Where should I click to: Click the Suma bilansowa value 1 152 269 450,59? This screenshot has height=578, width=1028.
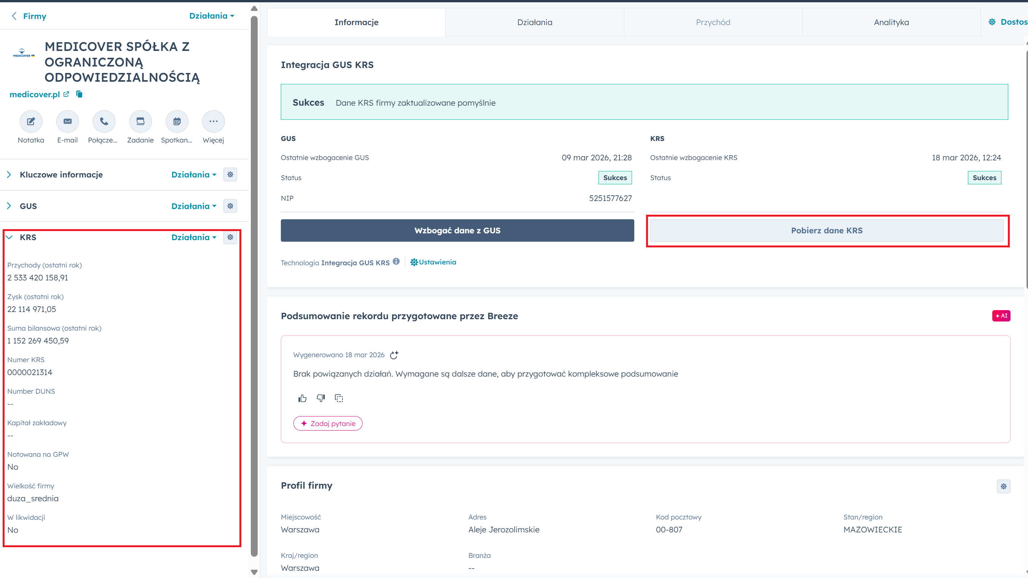pos(38,341)
